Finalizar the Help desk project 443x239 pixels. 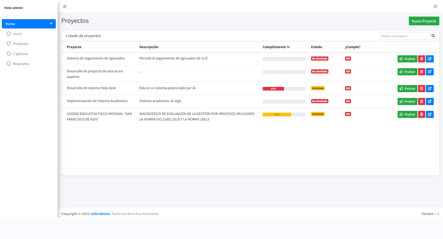(x=407, y=89)
